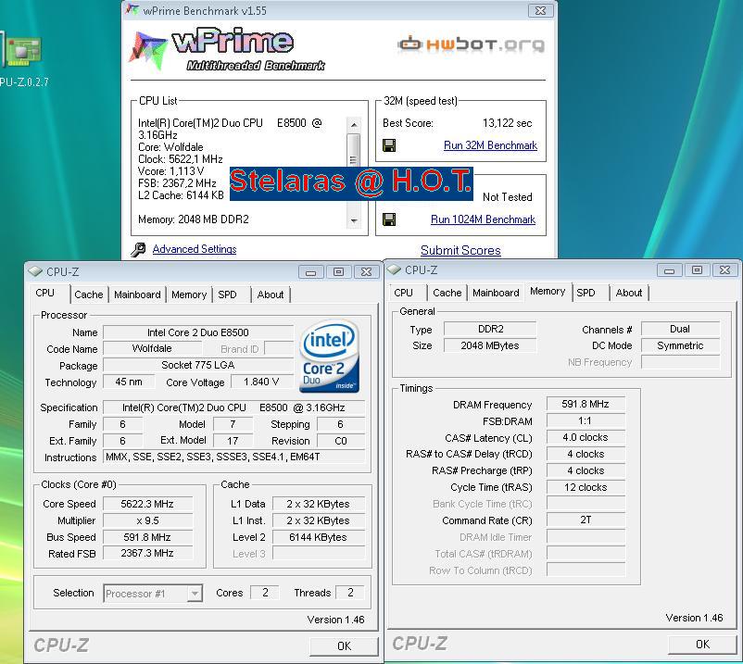Minimize the right CPU-Z window

coord(670,270)
